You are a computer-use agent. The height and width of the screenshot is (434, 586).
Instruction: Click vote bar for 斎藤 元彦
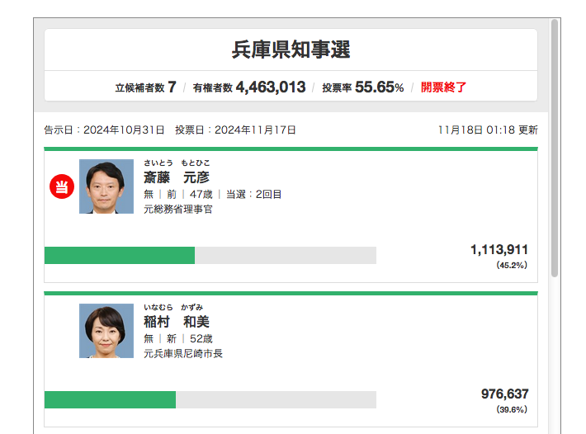tap(210, 255)
